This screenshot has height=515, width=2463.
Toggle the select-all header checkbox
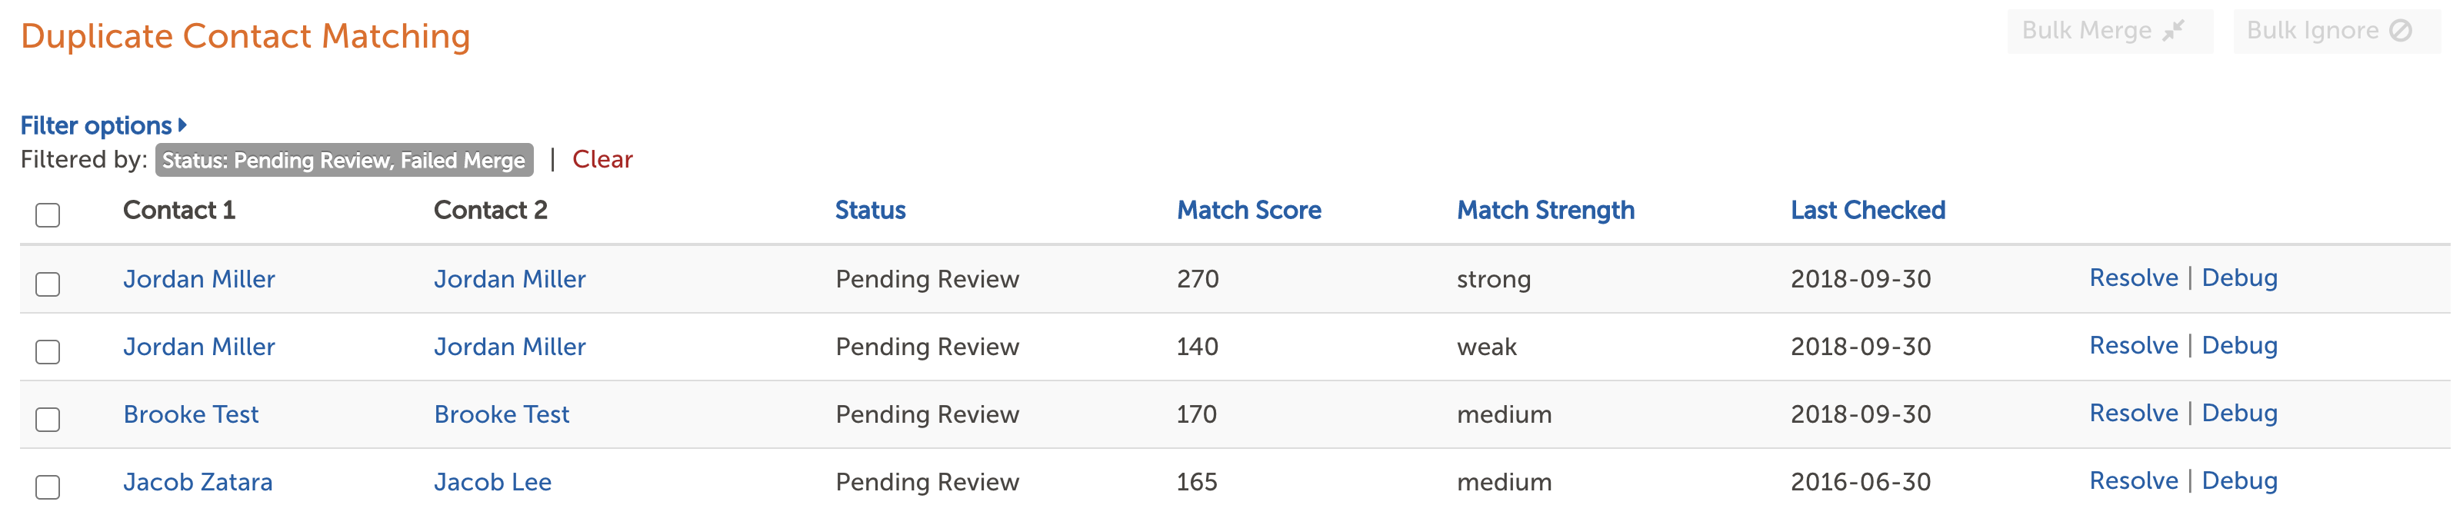pyautogui.click(x=48, y=215)
